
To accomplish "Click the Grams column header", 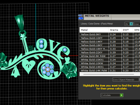I will point(115,30).
